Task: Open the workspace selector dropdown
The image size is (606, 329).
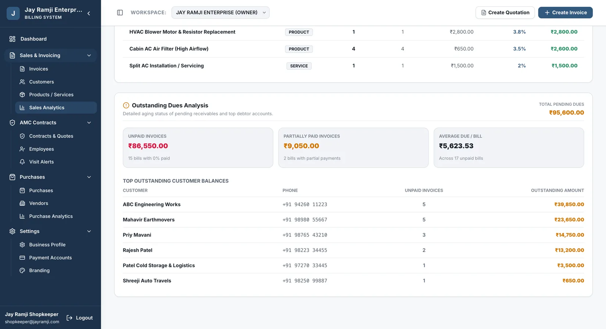Action: coord(220,13)
